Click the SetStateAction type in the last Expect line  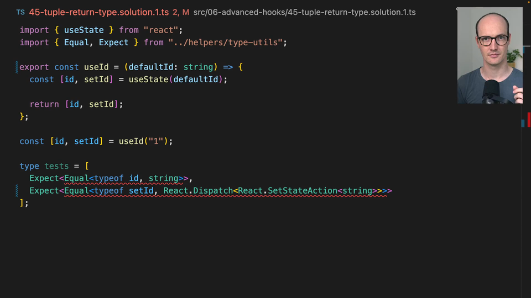(302, 191)
